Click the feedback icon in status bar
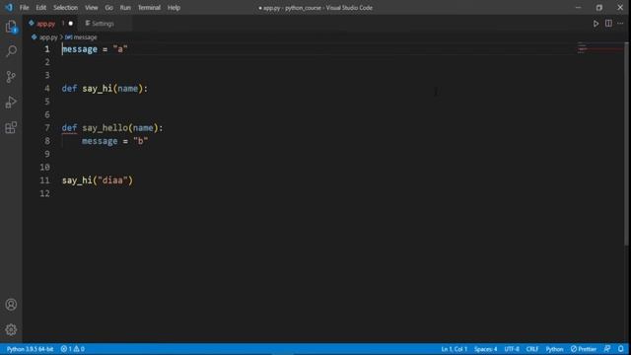Image resolution: width=631 pixels, height=355 pixels. click(x=607, y=349)
